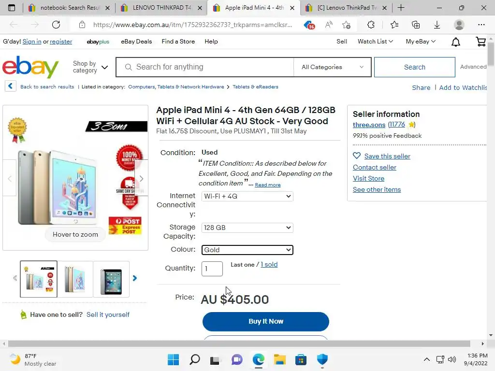Click the notifications bell icon
Screen dimensions: 495x371
point(455,42)
